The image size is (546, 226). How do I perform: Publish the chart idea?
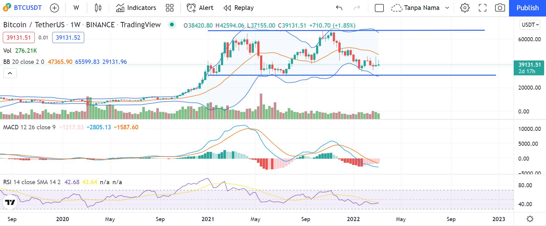coord(527,8)
